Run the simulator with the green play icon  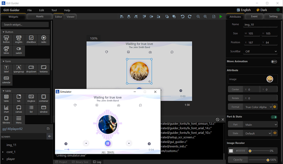coord(221,16)
